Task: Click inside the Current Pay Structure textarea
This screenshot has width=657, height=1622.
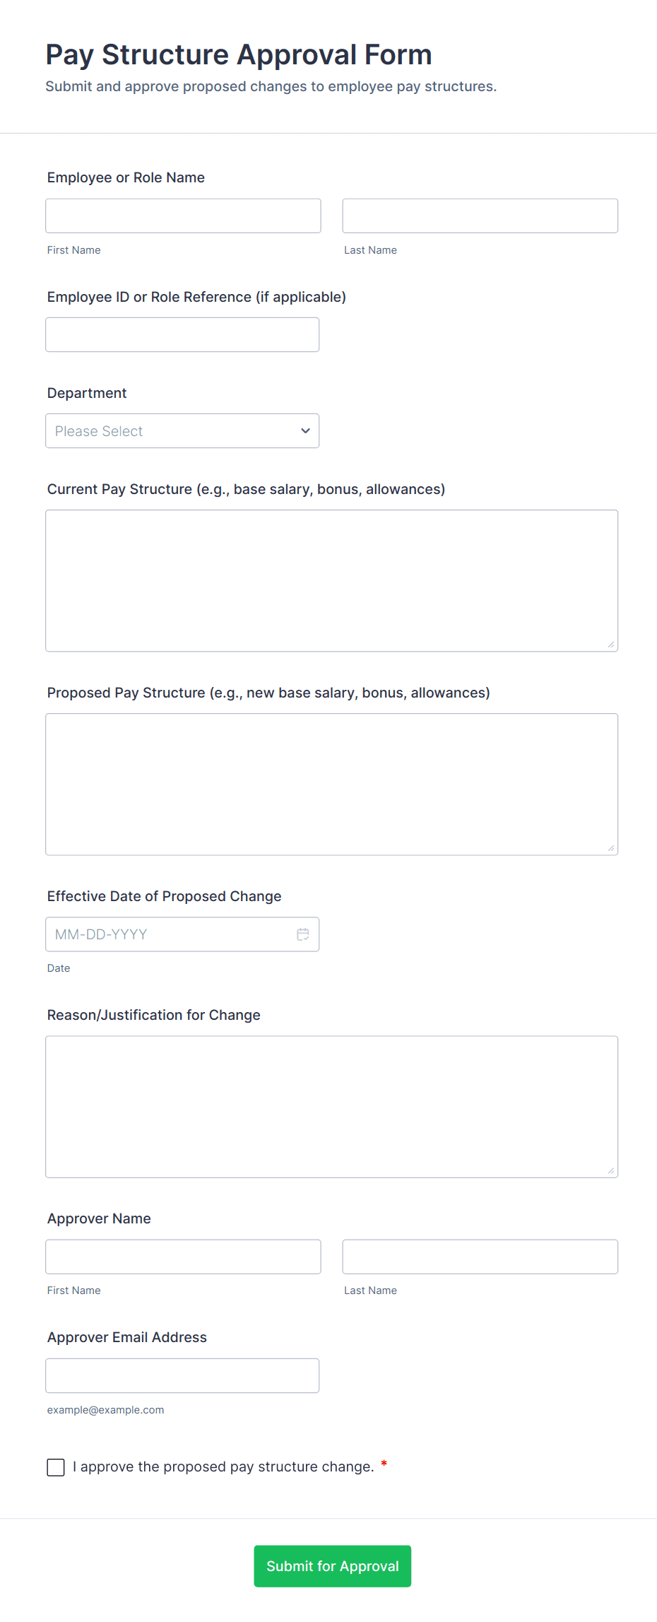Action: tap(331, 580)
